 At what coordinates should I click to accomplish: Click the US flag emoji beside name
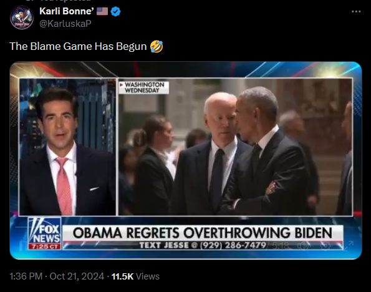pyautogui.click(x=102, y=11)
